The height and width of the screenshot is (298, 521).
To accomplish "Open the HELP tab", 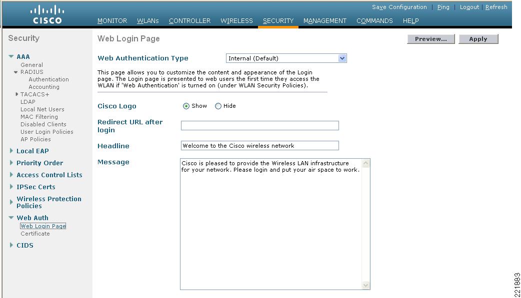I will tap(410, 21).
